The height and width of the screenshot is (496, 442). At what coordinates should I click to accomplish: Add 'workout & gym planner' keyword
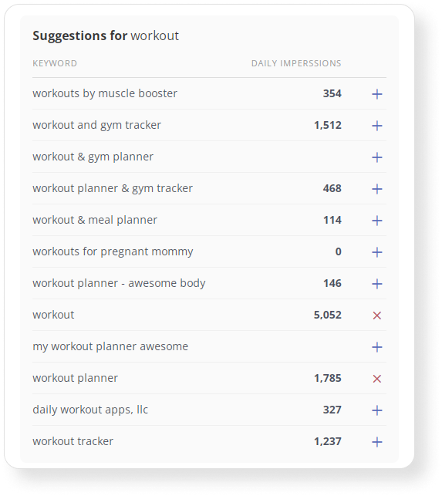click(377, 157)
